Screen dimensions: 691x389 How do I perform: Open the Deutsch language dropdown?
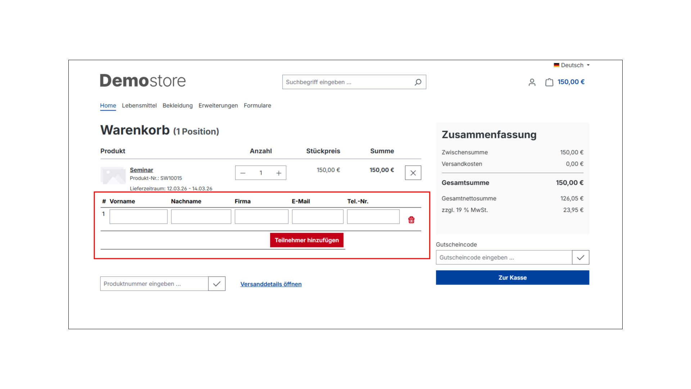coord(572,65)
